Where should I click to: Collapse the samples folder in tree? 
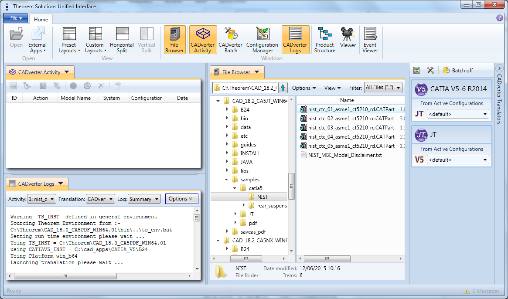[226, 179]
